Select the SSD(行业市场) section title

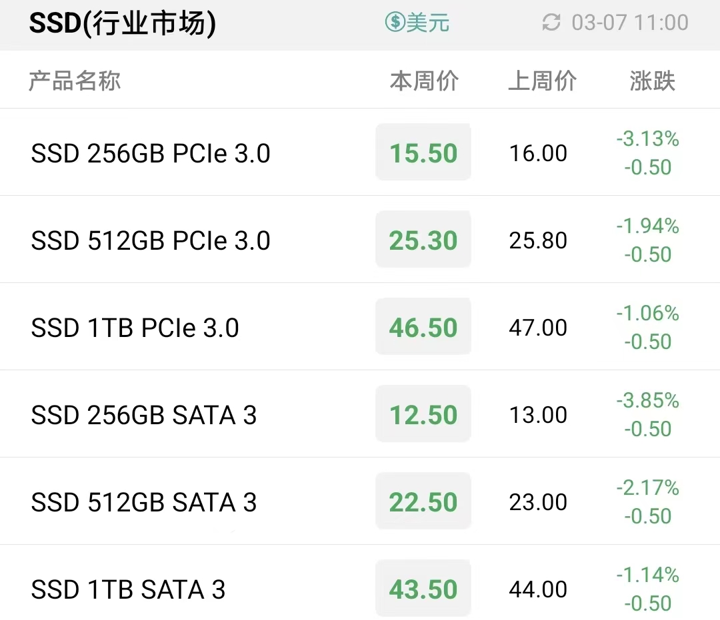tap(122, 23)
